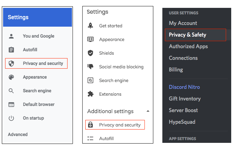The width and height of the screenshot is (236, 149).
Task: Click the boxed magnifier icon in Brave settings
Action: pos(90,80)
